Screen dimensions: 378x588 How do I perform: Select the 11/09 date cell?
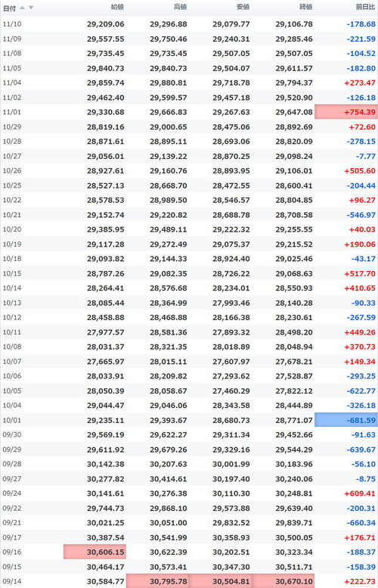coord(12,39)
